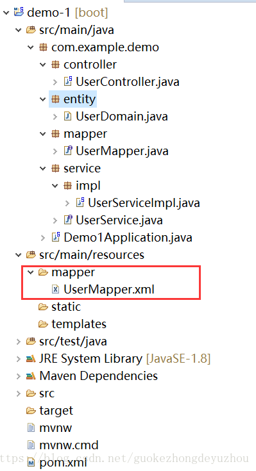Viewport: 256px width, 471px height.
Task: Click the demo-1 project icon
Action: click(x=19, y=12)
